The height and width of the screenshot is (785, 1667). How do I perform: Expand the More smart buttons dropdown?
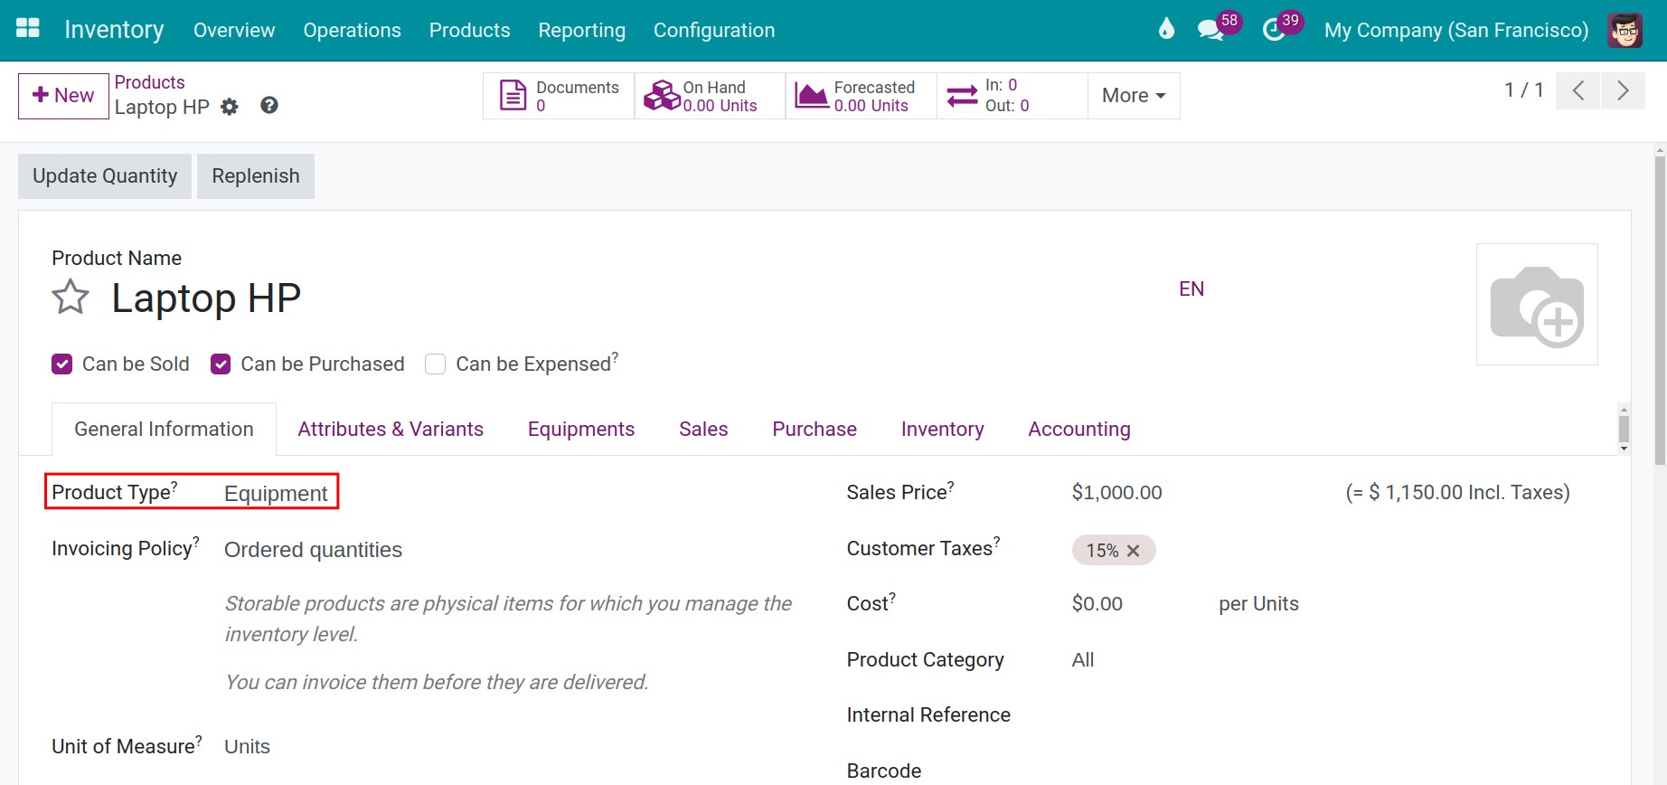[x=1134, y=96]
